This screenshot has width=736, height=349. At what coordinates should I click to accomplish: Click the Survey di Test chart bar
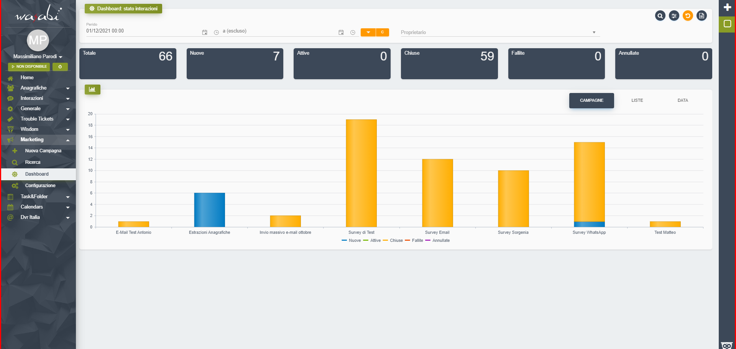[x=361, y=173]
